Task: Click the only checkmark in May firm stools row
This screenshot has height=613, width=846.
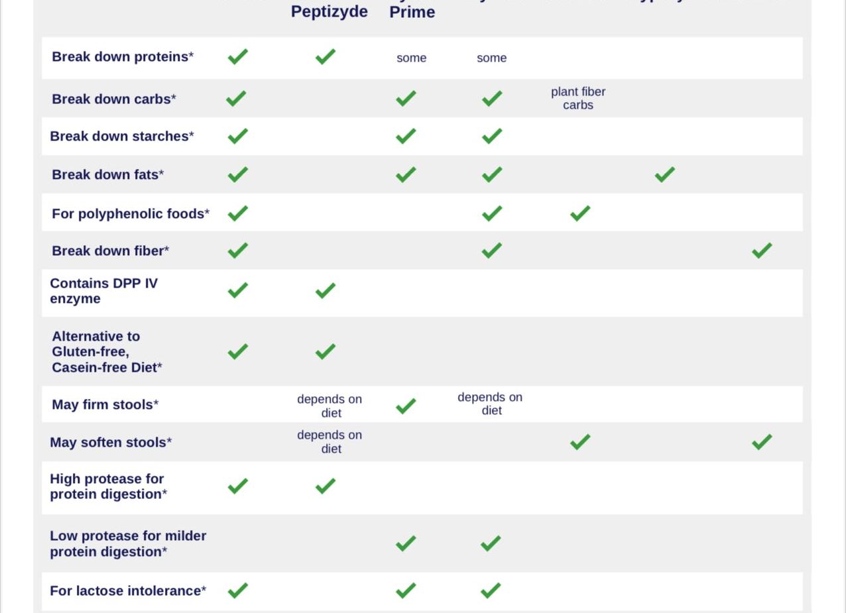Action: 406,406
